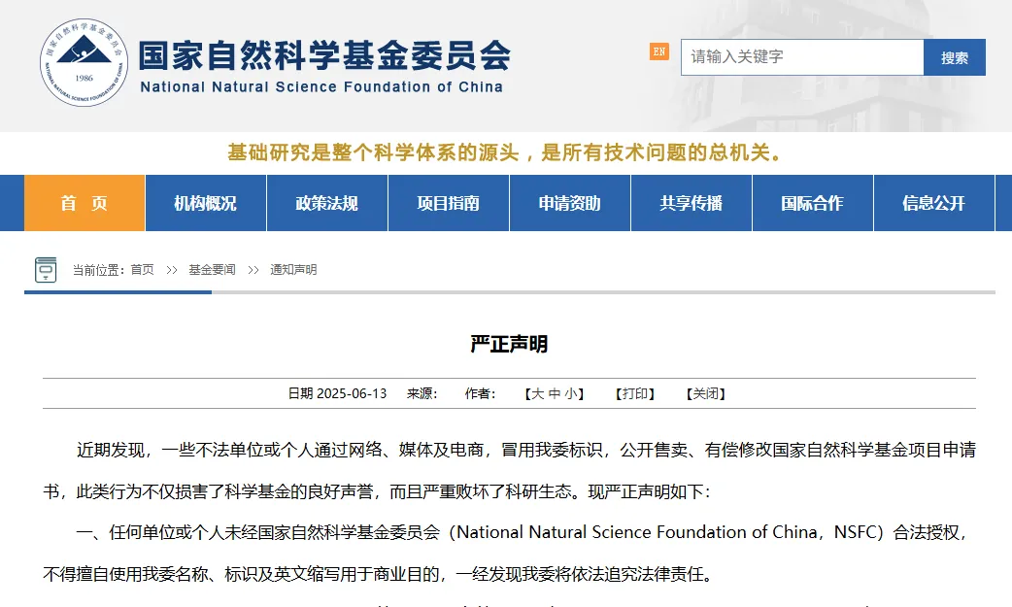Open the 首页 home navigation tab

point(84,203)
